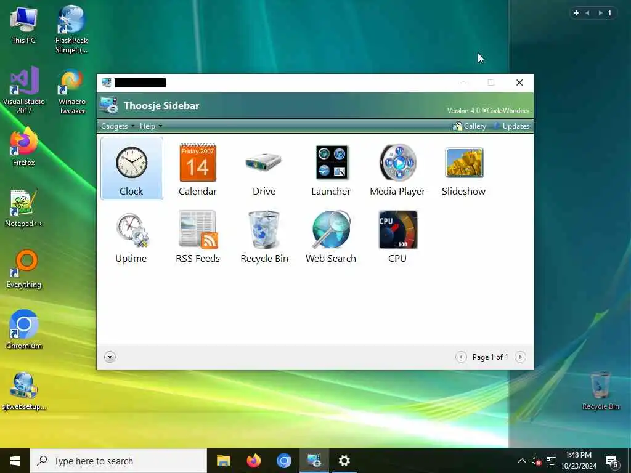Click the window title bar app icon
Screen dimensions: 631x473
(106, 83)
